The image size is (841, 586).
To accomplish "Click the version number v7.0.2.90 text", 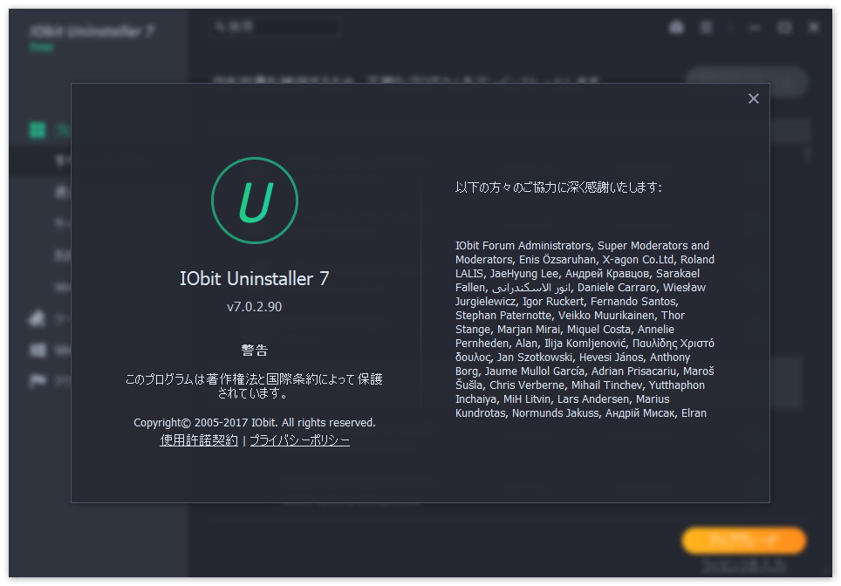I will pyautogui.click(x=255, y=307).
